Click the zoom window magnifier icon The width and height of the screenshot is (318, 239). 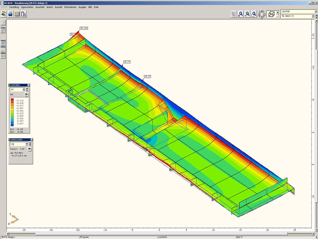[254, 14]
